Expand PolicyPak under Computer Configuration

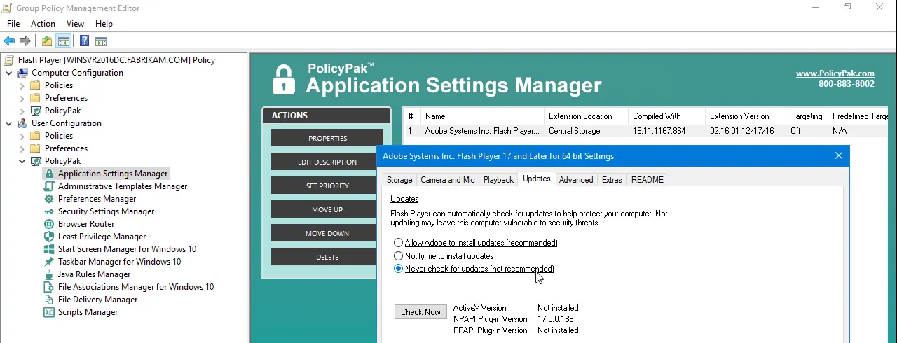[x=22, y=111]
